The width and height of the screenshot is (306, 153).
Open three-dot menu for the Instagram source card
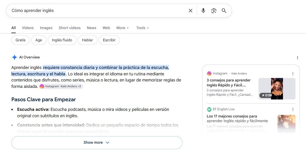[x=293, y=74]
